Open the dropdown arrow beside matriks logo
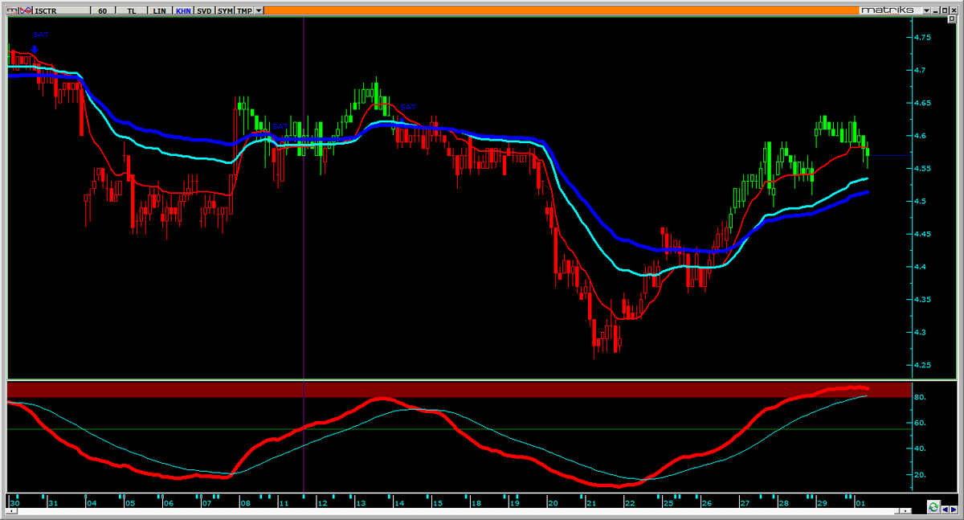The image size is (964, 520). 926,10
